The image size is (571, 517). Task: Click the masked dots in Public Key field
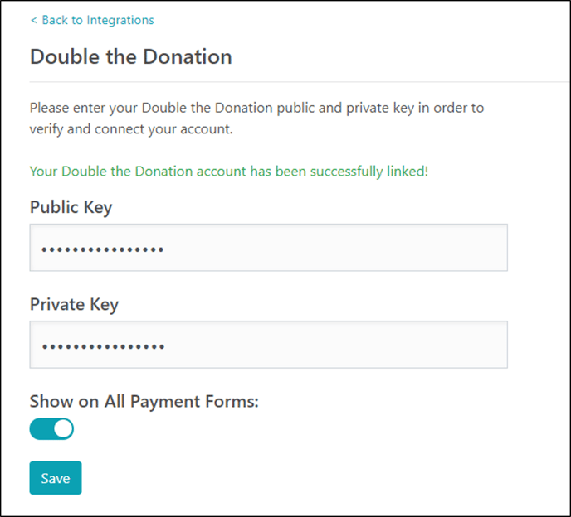point(103,249)
